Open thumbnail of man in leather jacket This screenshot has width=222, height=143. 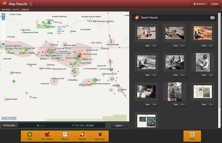tap(175, 92)
